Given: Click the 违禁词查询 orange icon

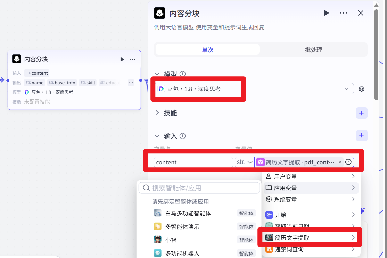Looking at the screenshot, I should pyautogui.click(x=269, y=249).
